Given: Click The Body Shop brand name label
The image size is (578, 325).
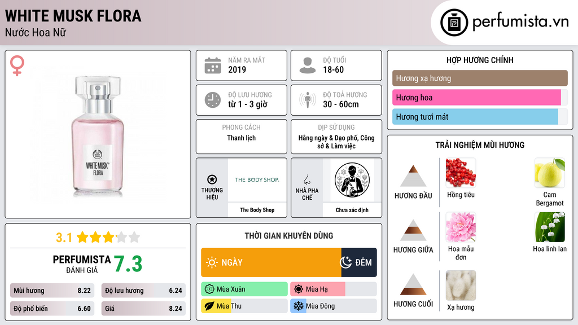Looking at the screenshot, I should click(257, 210).
